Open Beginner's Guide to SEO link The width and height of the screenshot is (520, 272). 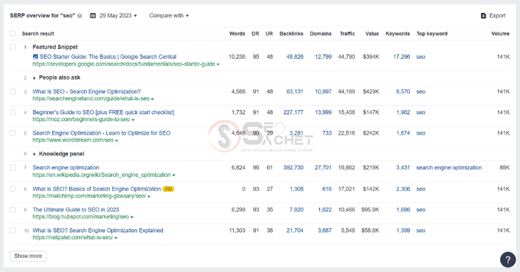103,112
